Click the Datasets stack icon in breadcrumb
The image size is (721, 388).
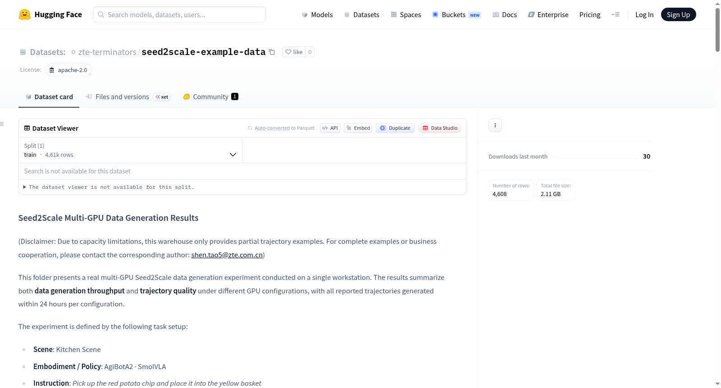tap(23, 52)
